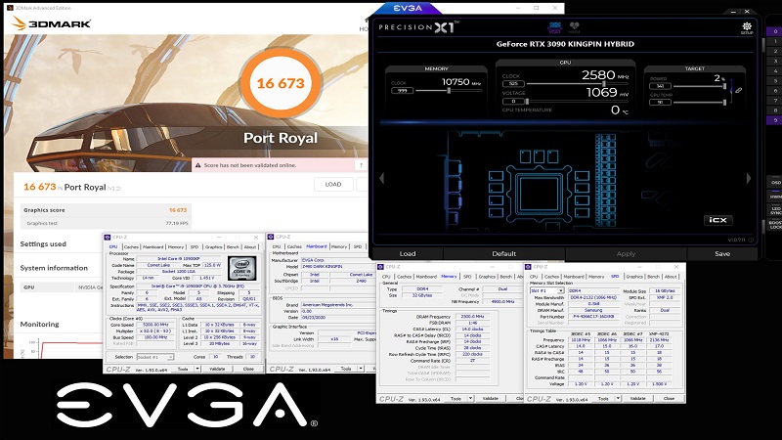Open the HWM heart monitor icon

[574, 27]
